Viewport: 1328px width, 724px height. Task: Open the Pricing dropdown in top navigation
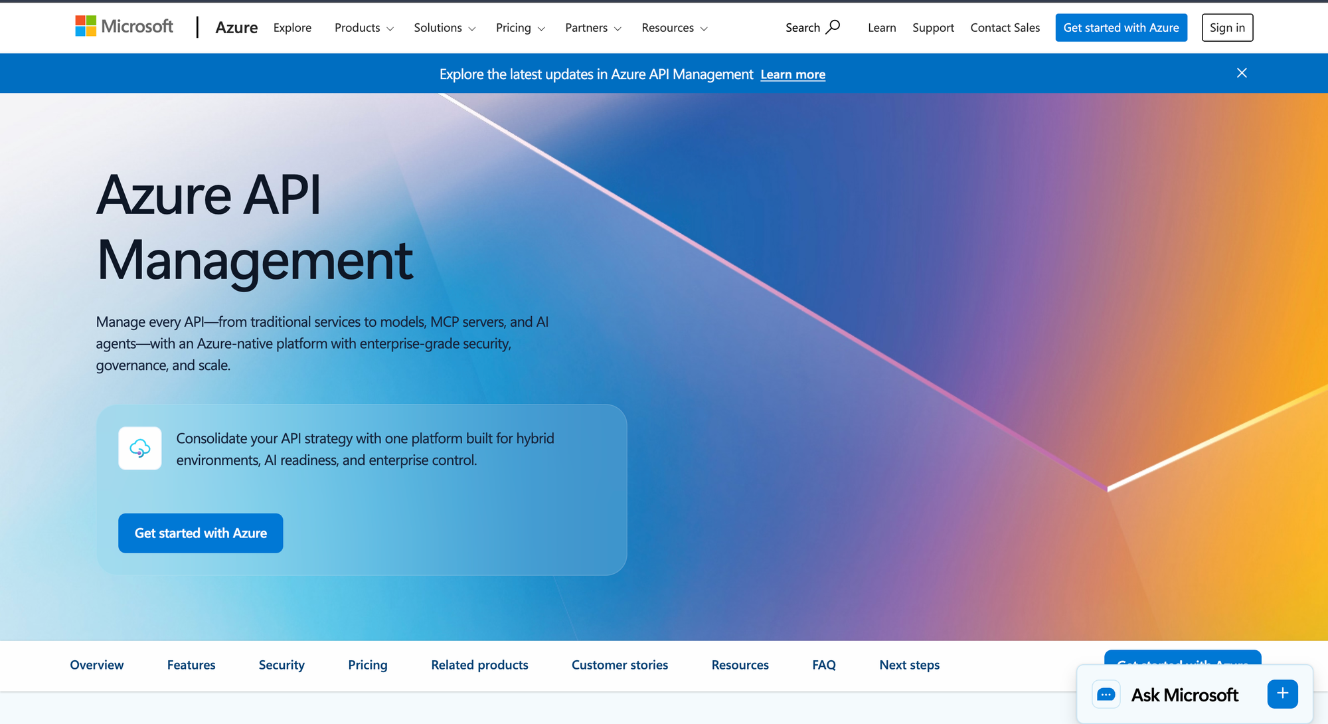point(521,28)
